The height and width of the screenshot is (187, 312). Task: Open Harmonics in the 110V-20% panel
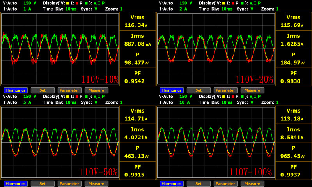172,90
